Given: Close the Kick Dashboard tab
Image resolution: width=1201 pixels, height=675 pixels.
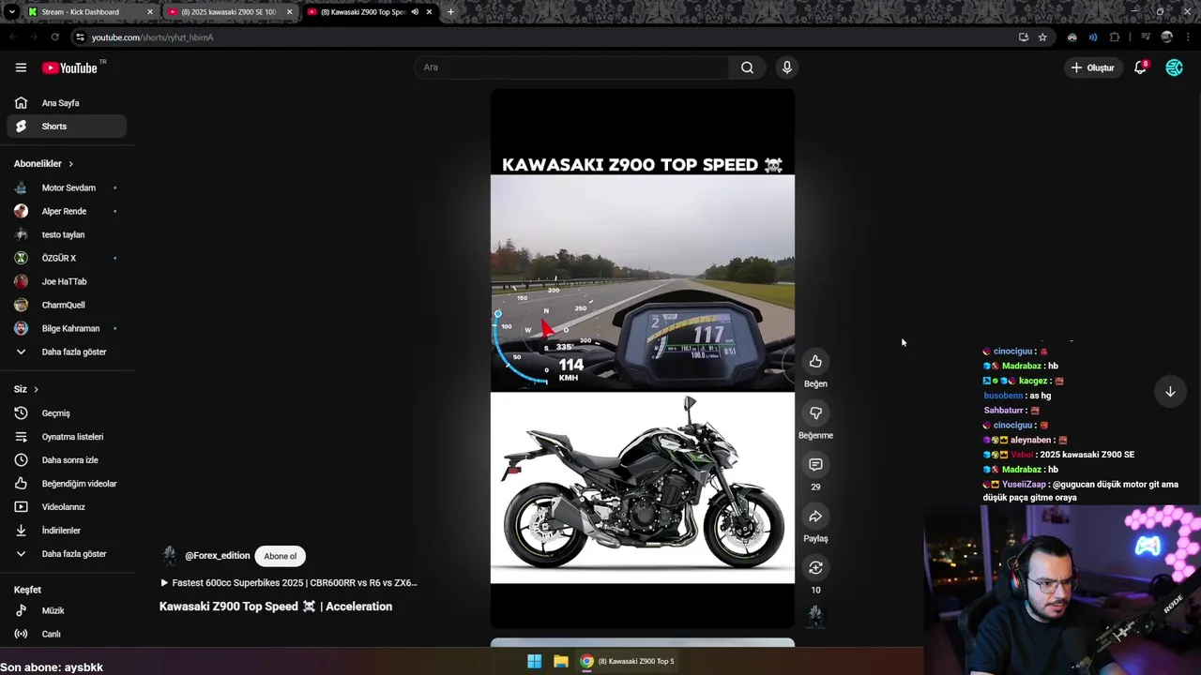Looking at the screenshot, I should (x=149, y=12).
